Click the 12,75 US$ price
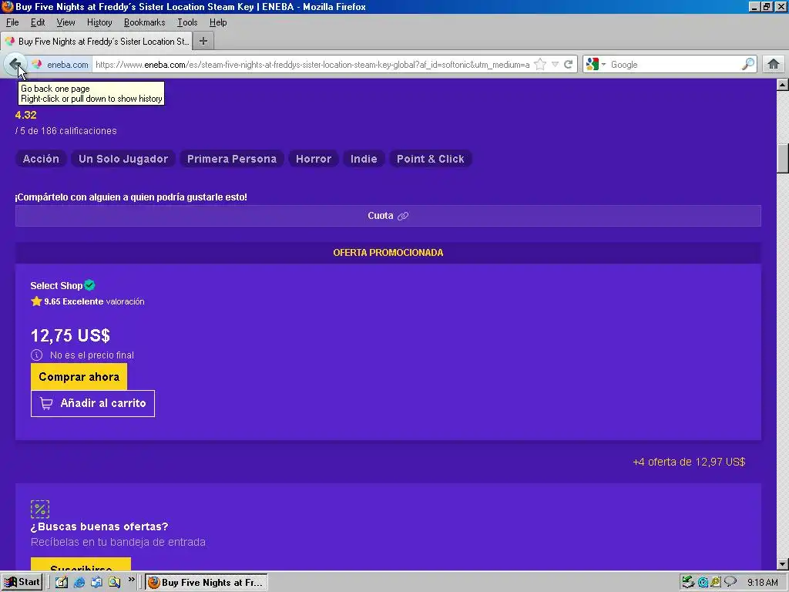Image resolution: width=789 pixels, height=592 pixels. pyautogui.click(x=70, y=335)
